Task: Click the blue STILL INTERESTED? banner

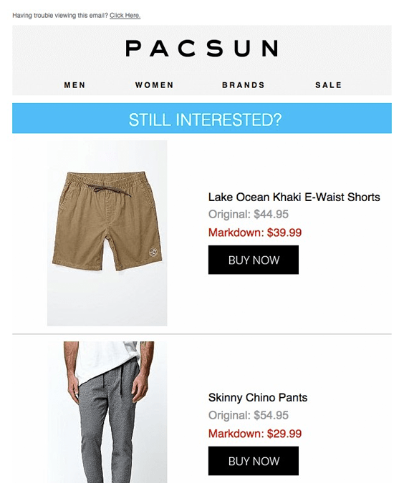Action: (x=202, y=118)
